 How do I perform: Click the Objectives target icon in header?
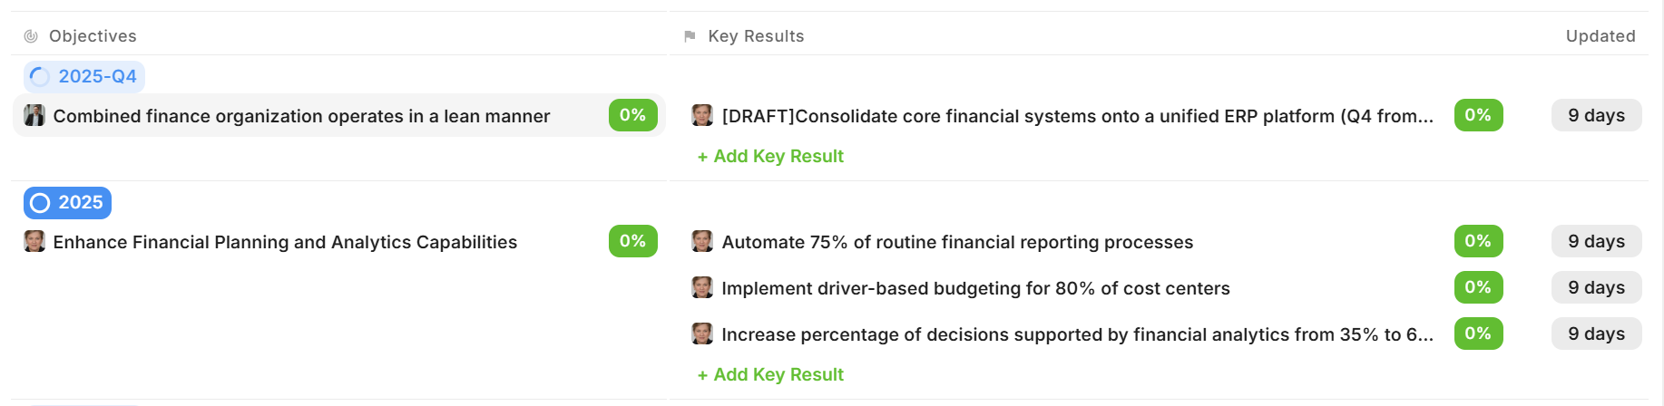pos(31,36)
